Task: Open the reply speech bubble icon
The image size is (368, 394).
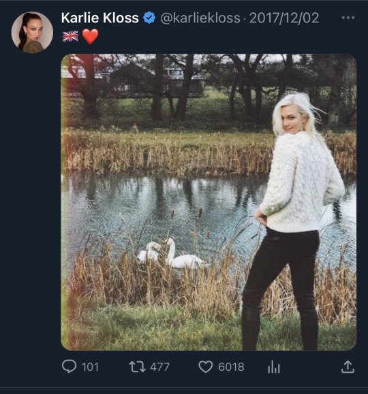Action: pyautogui.click(x=69, y=367)
